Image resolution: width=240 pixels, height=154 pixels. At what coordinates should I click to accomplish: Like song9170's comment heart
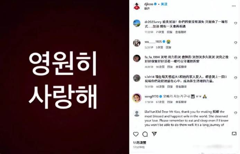click(235, 97)
